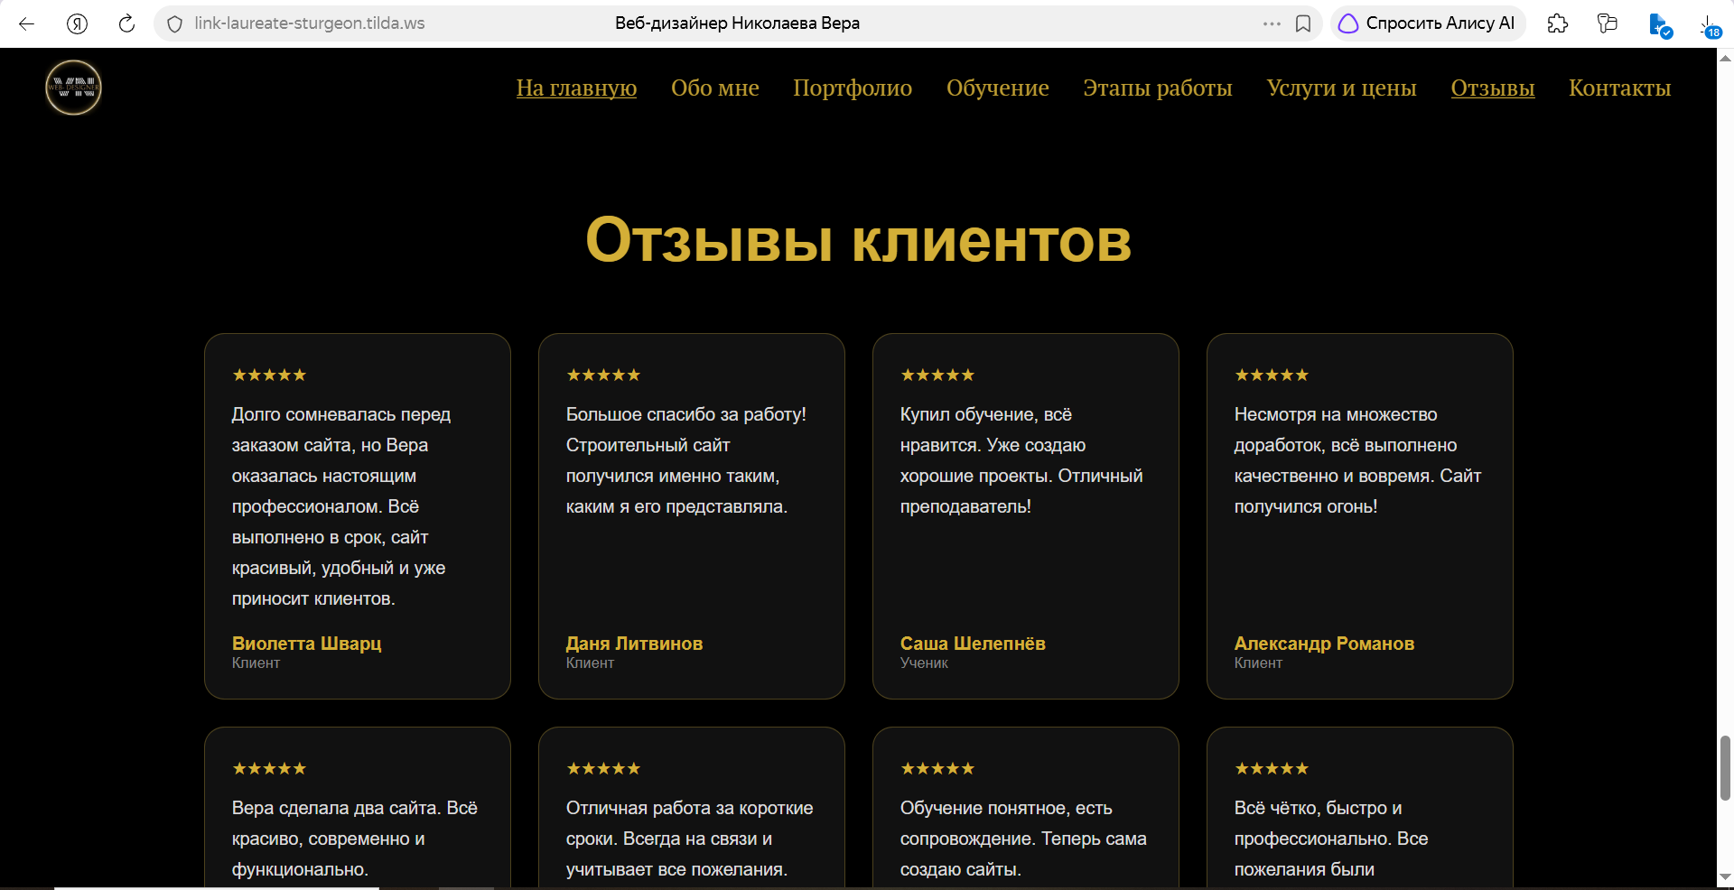This screenshot has width=1734, height=890.
Task: Reload the page
Action: point(126,23)
